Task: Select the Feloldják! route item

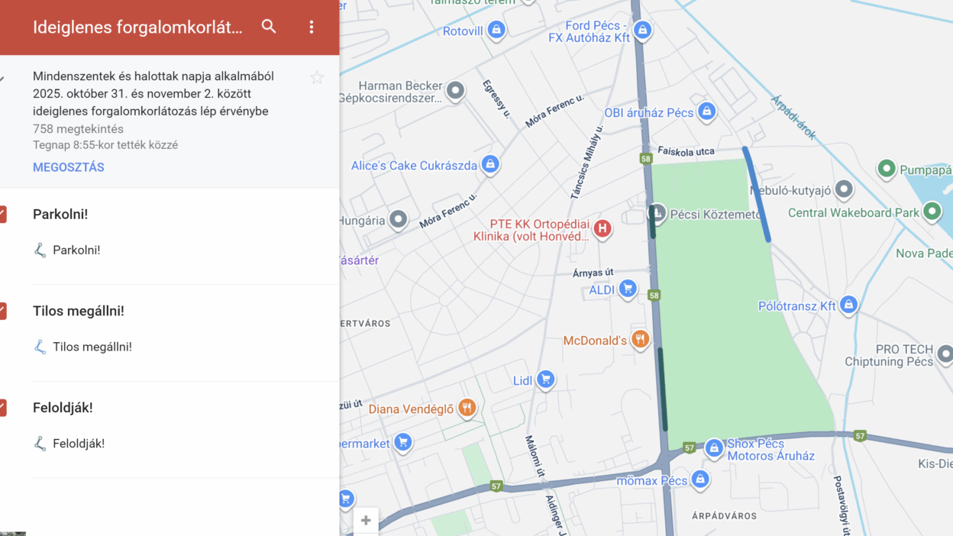Action: pyautogui.click(x=78, y=444)
